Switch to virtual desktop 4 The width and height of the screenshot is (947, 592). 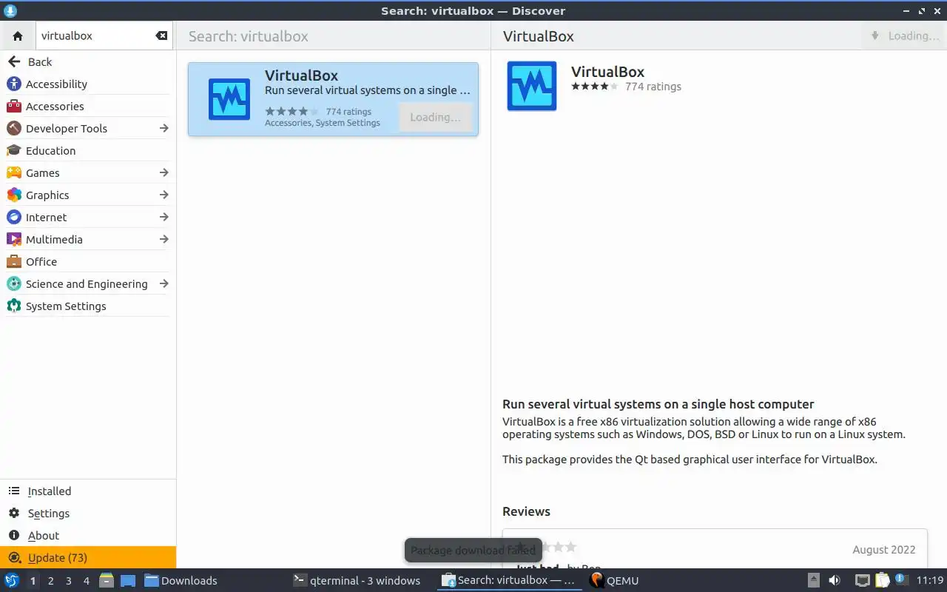[x=86, y=580]
